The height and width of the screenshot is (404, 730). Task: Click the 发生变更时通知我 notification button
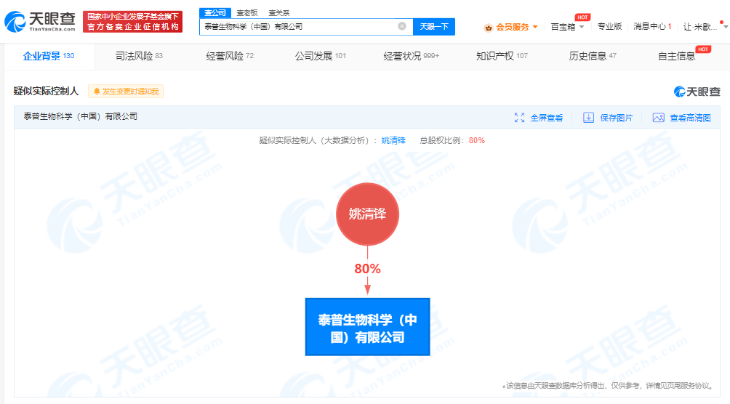tap(126, 92)
